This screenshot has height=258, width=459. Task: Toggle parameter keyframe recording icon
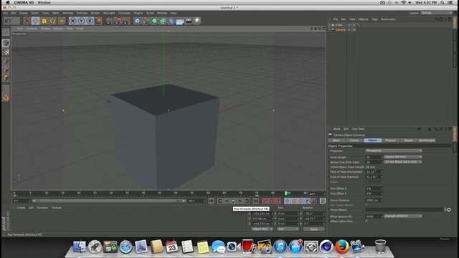308,201
